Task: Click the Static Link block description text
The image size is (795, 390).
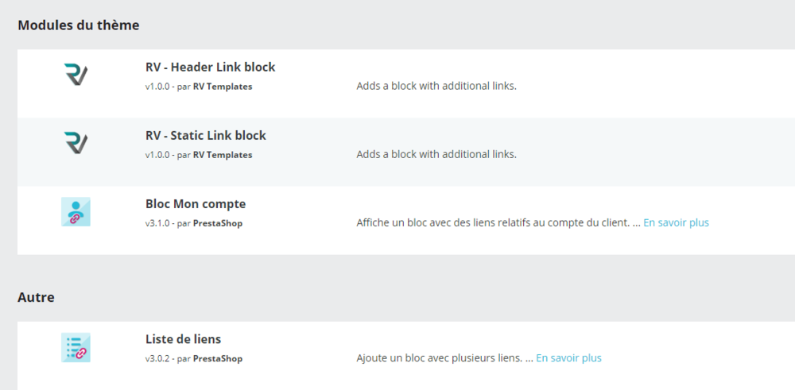Action: click(436, 155)
